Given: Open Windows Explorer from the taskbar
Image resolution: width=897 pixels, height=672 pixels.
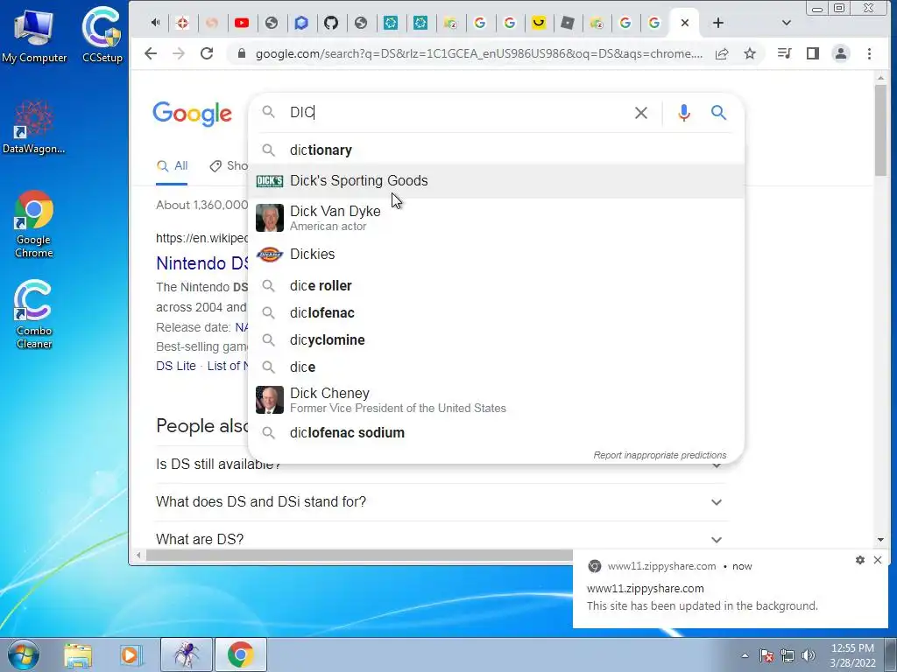Looking at the screenshot, I should tap(78, 654).
